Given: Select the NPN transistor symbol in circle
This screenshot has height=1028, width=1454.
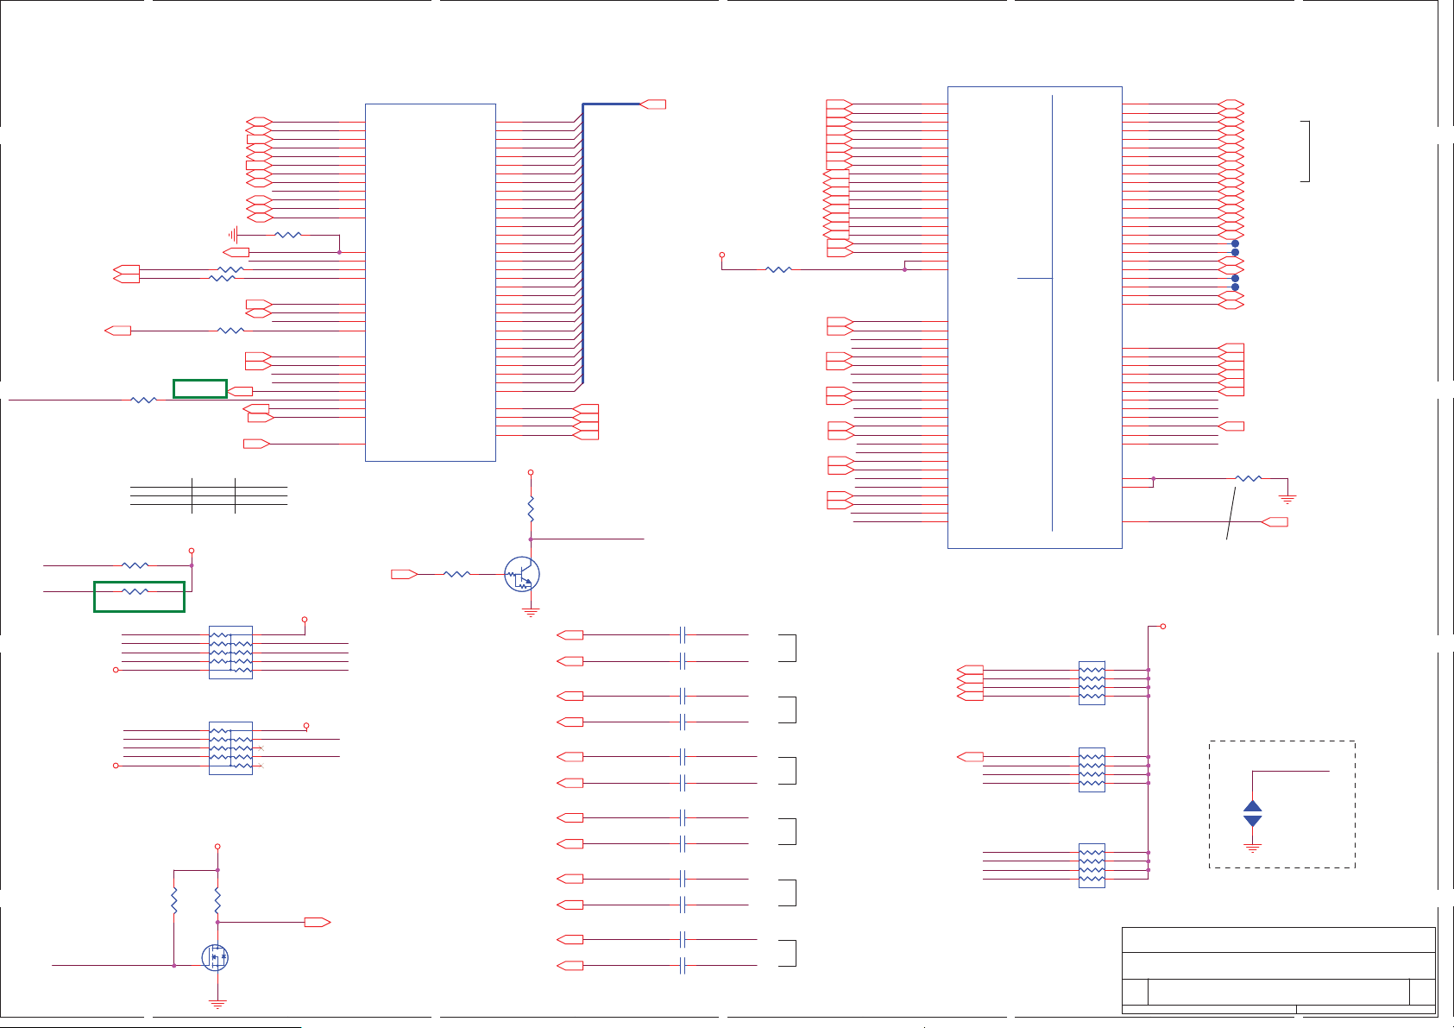Looking at the screenshot, I should (x=522, y=574).
